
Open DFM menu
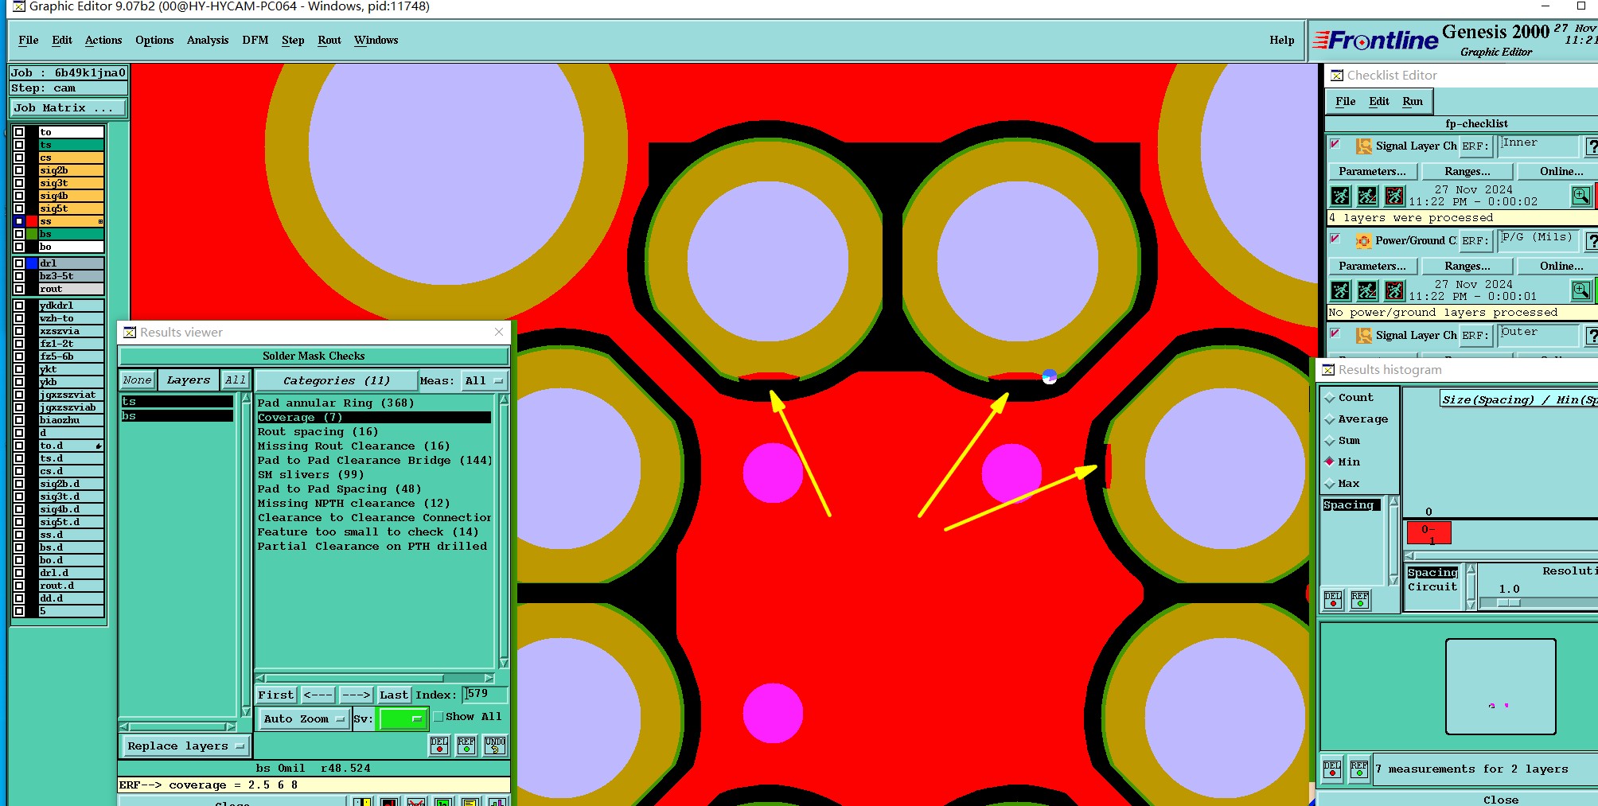255,41
